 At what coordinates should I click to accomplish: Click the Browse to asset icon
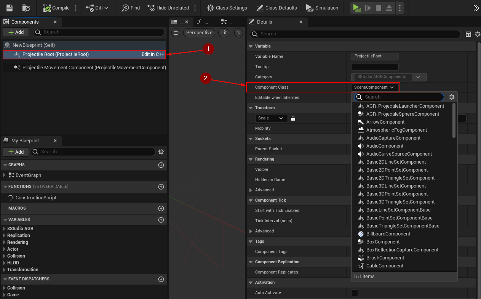(26, 8)
